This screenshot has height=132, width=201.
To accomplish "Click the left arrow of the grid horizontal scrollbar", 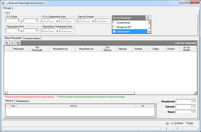I will click(x=5, y=93).
